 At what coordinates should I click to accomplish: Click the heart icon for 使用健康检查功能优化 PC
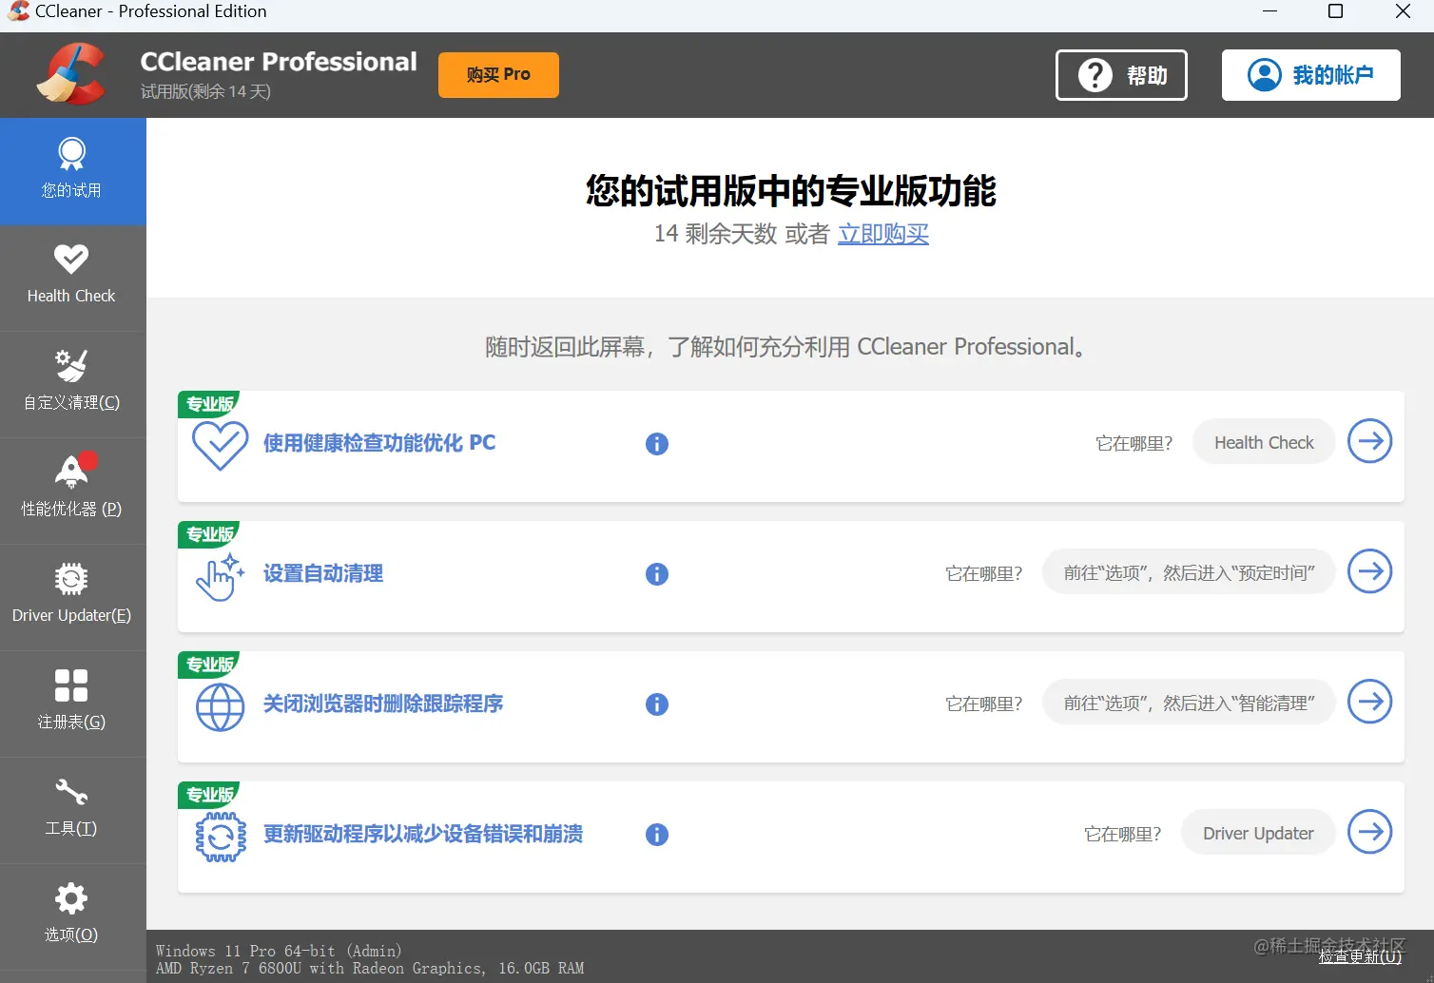point(220,444)
